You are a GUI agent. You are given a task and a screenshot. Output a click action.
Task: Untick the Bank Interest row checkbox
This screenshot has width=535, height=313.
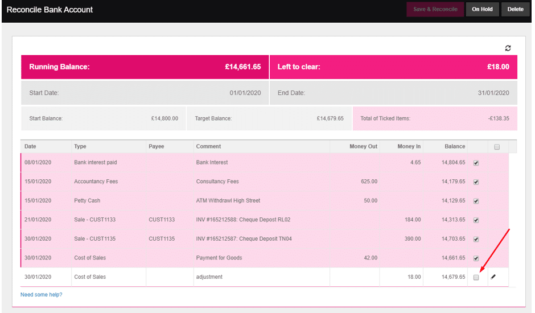476,163
